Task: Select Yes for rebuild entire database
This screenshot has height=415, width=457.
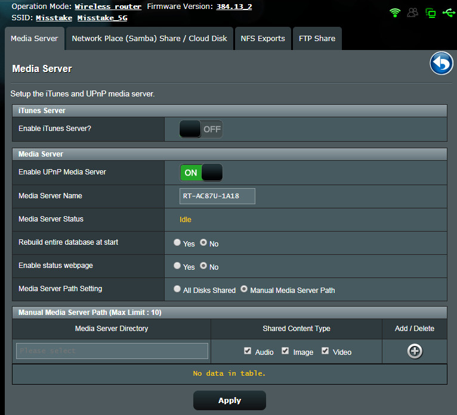Action: point(177,243)
